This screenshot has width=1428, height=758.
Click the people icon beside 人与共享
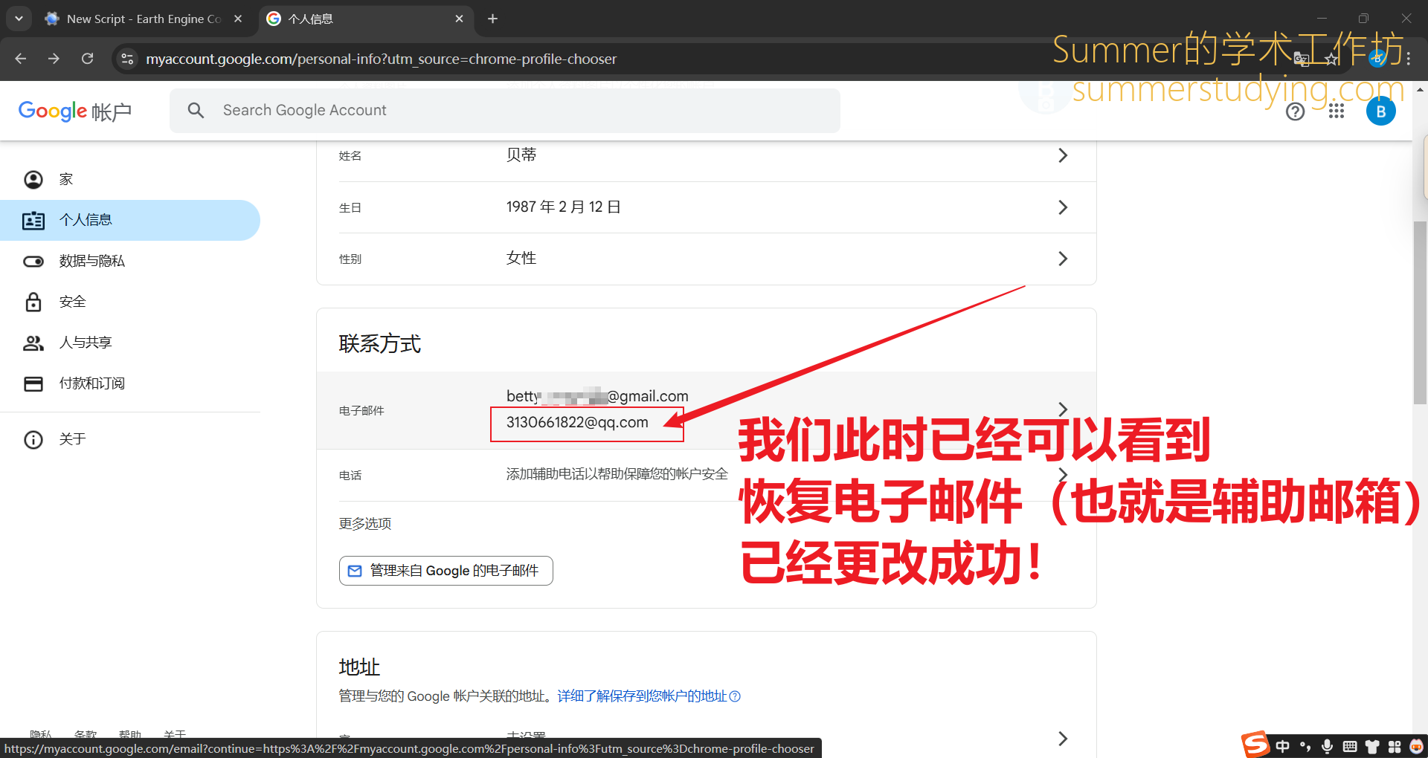pyautogui.click(x=33, y=343)
